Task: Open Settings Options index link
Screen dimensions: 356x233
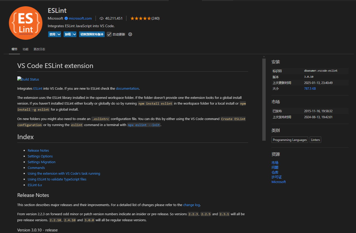Action: click(x=40, y=156)
